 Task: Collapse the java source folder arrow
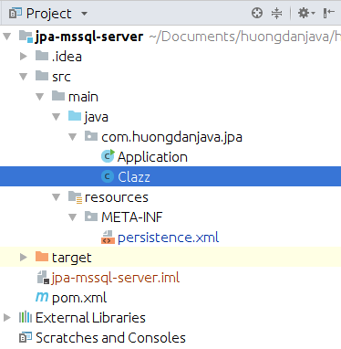pos(57,117)
